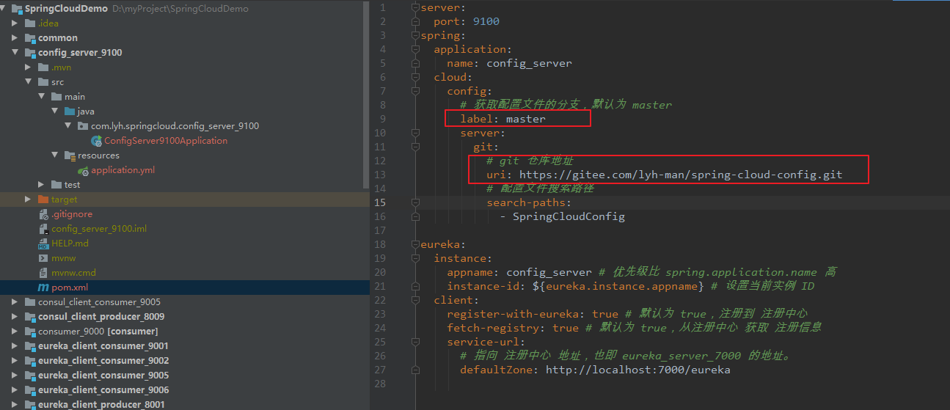Viewport: 950px width, 410px height.
Task: Fold the server block at line 1
Action: click(415, 8)
